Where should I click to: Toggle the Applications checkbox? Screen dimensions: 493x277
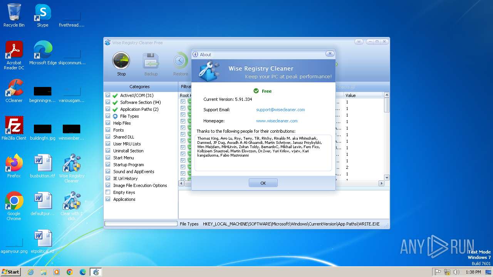pos(108,199)
